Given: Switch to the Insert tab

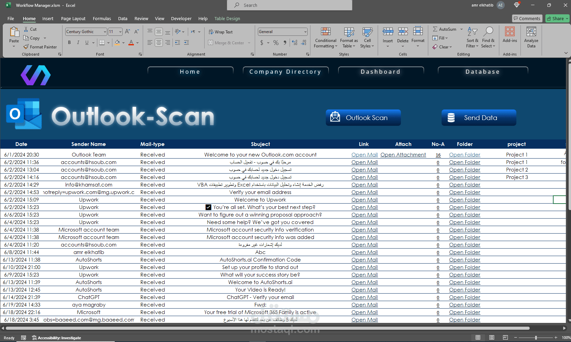Looking at the screenshot, I should point(48,18).
